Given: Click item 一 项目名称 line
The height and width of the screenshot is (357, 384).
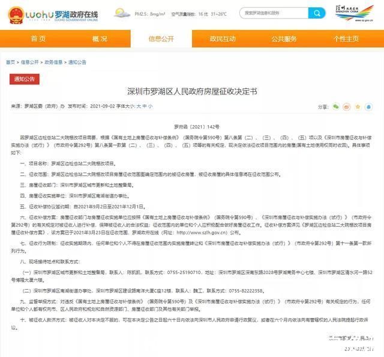Looking at the screenshot, I should [x=68, y=163].
